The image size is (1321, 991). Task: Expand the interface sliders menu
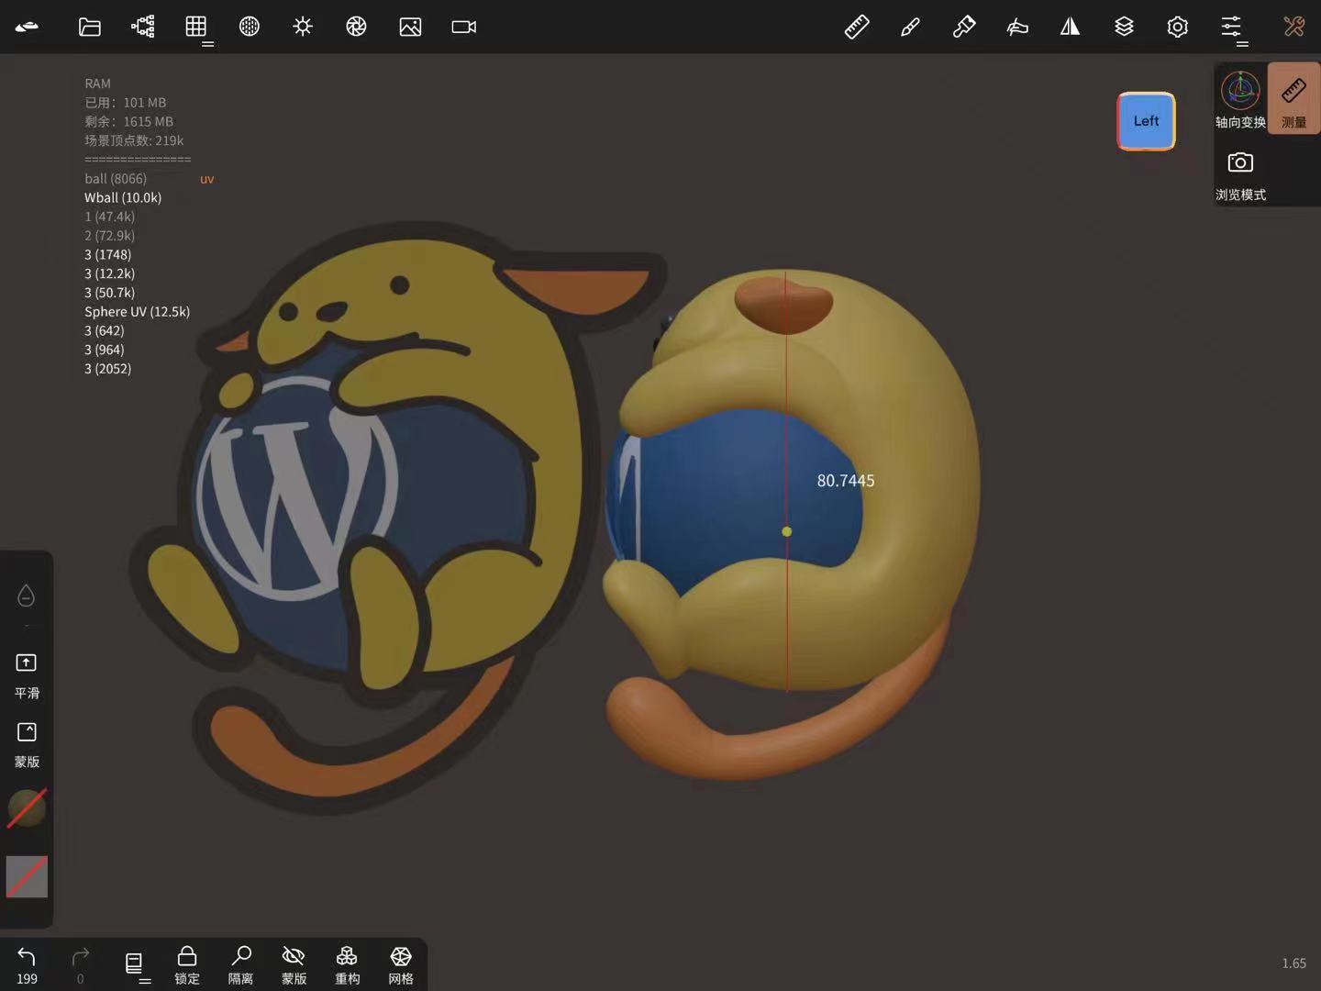point(1231,27)
